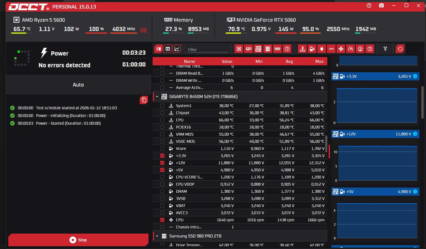Switch to table-only monitoring view
Screen dimensions: 426x249
[x=168, y=49]
